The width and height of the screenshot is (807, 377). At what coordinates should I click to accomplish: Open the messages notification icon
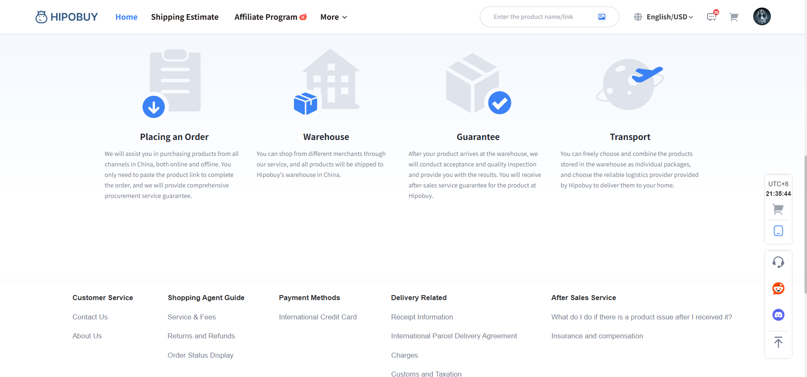[712, 16]
